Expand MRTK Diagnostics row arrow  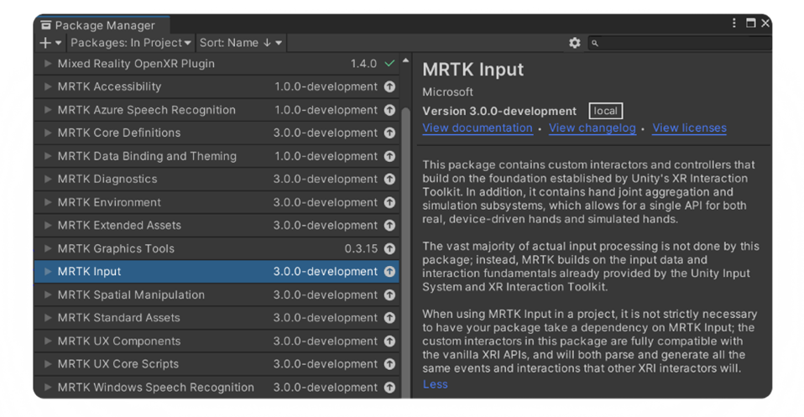click(47, 179)
